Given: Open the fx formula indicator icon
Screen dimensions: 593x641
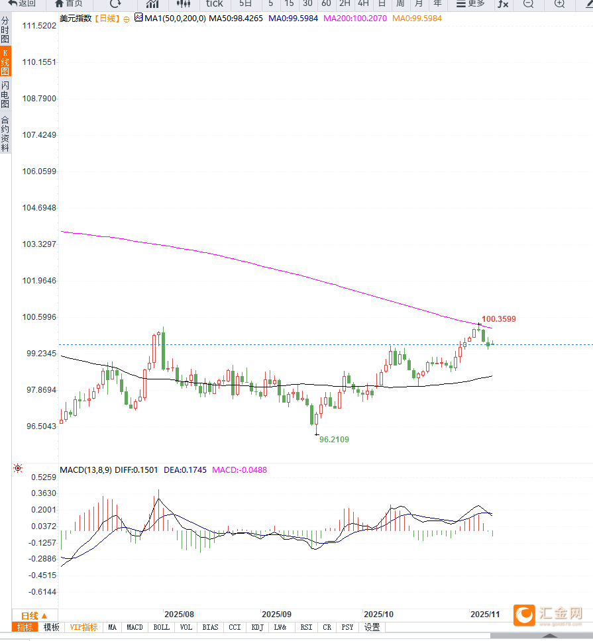Looking at the screenshot, I should coord(503,4).
